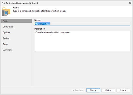Select the Name step in wizard sidebar
The width and height of the screenshot is (133, 95).
pyautogui.click(x=16, y=21)
